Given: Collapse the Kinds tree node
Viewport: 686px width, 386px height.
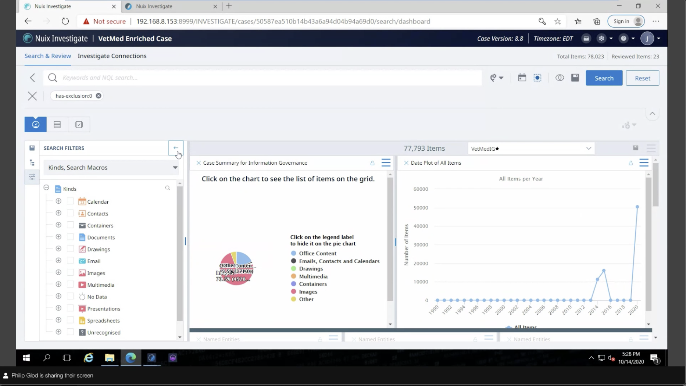Looking at the screenshot, I should click(x=46, y=187).
